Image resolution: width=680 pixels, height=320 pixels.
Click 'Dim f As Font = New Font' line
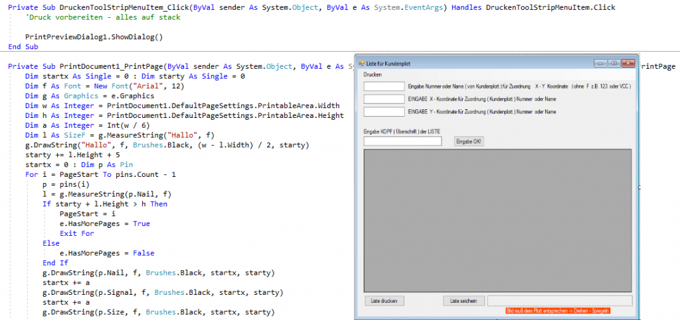click(104, 86)
